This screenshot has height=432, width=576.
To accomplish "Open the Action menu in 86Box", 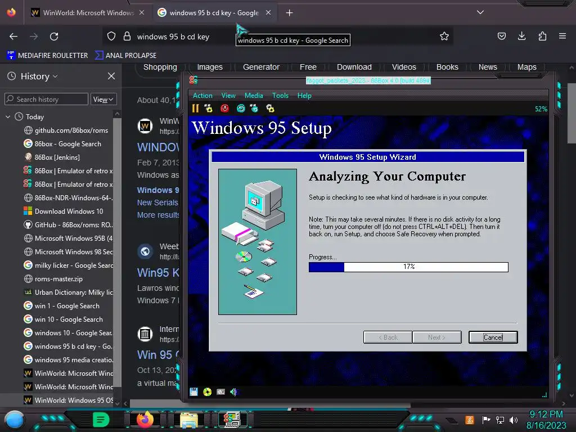I will point(202,96).
